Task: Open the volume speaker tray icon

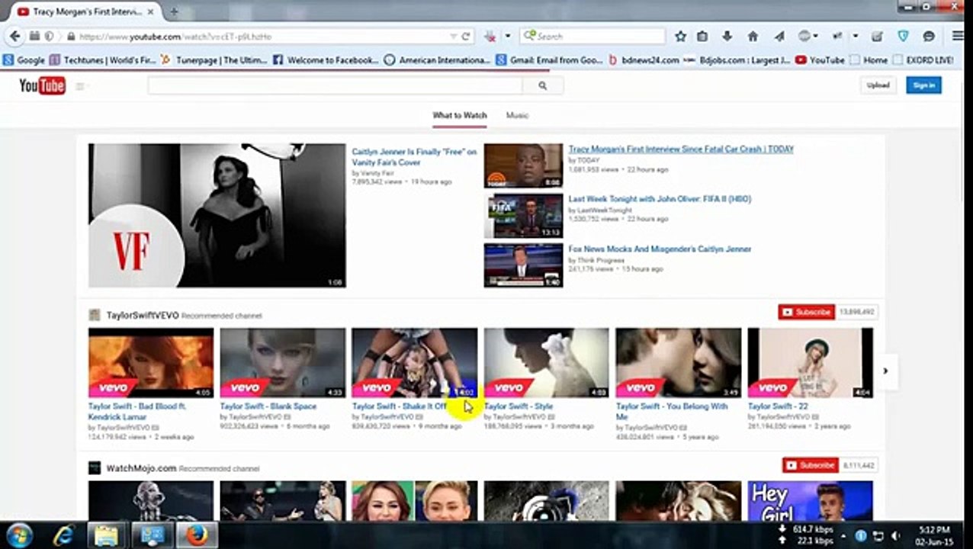Action: (896, 536)
